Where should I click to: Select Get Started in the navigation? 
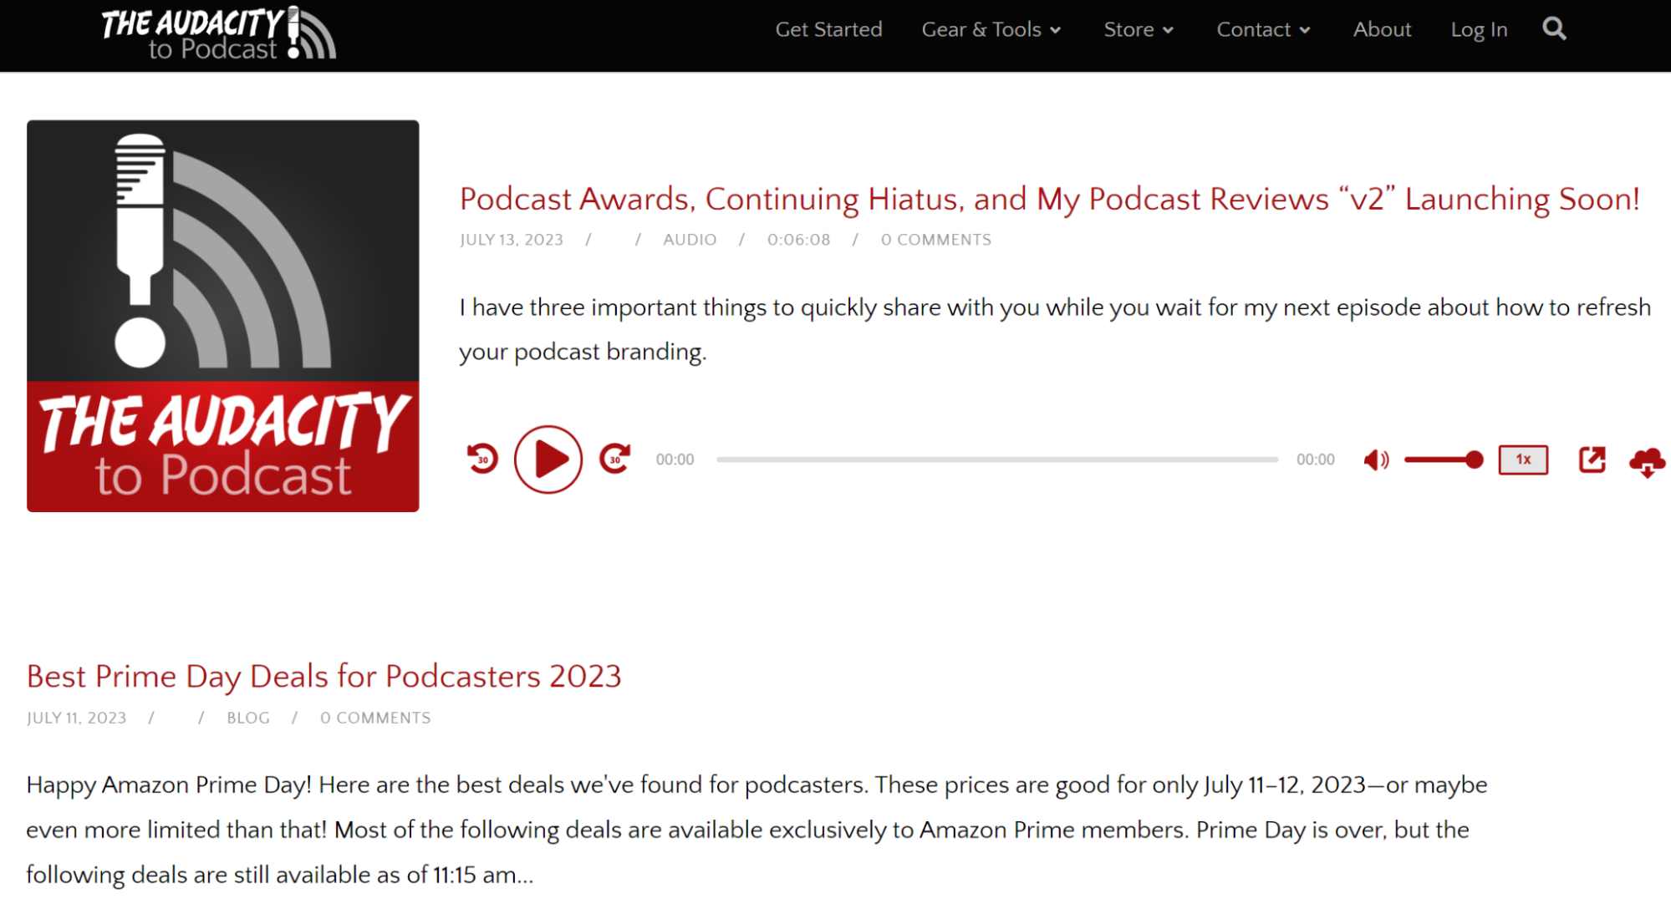pyautogui.click(x=828, y=29)
